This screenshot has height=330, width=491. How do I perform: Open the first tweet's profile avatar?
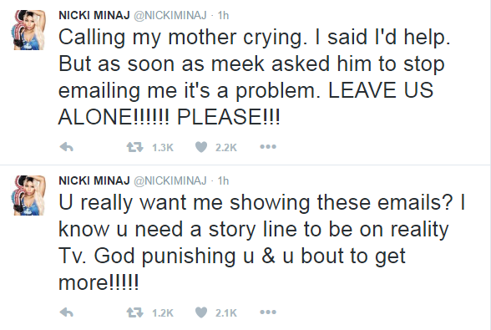(28, 30)
